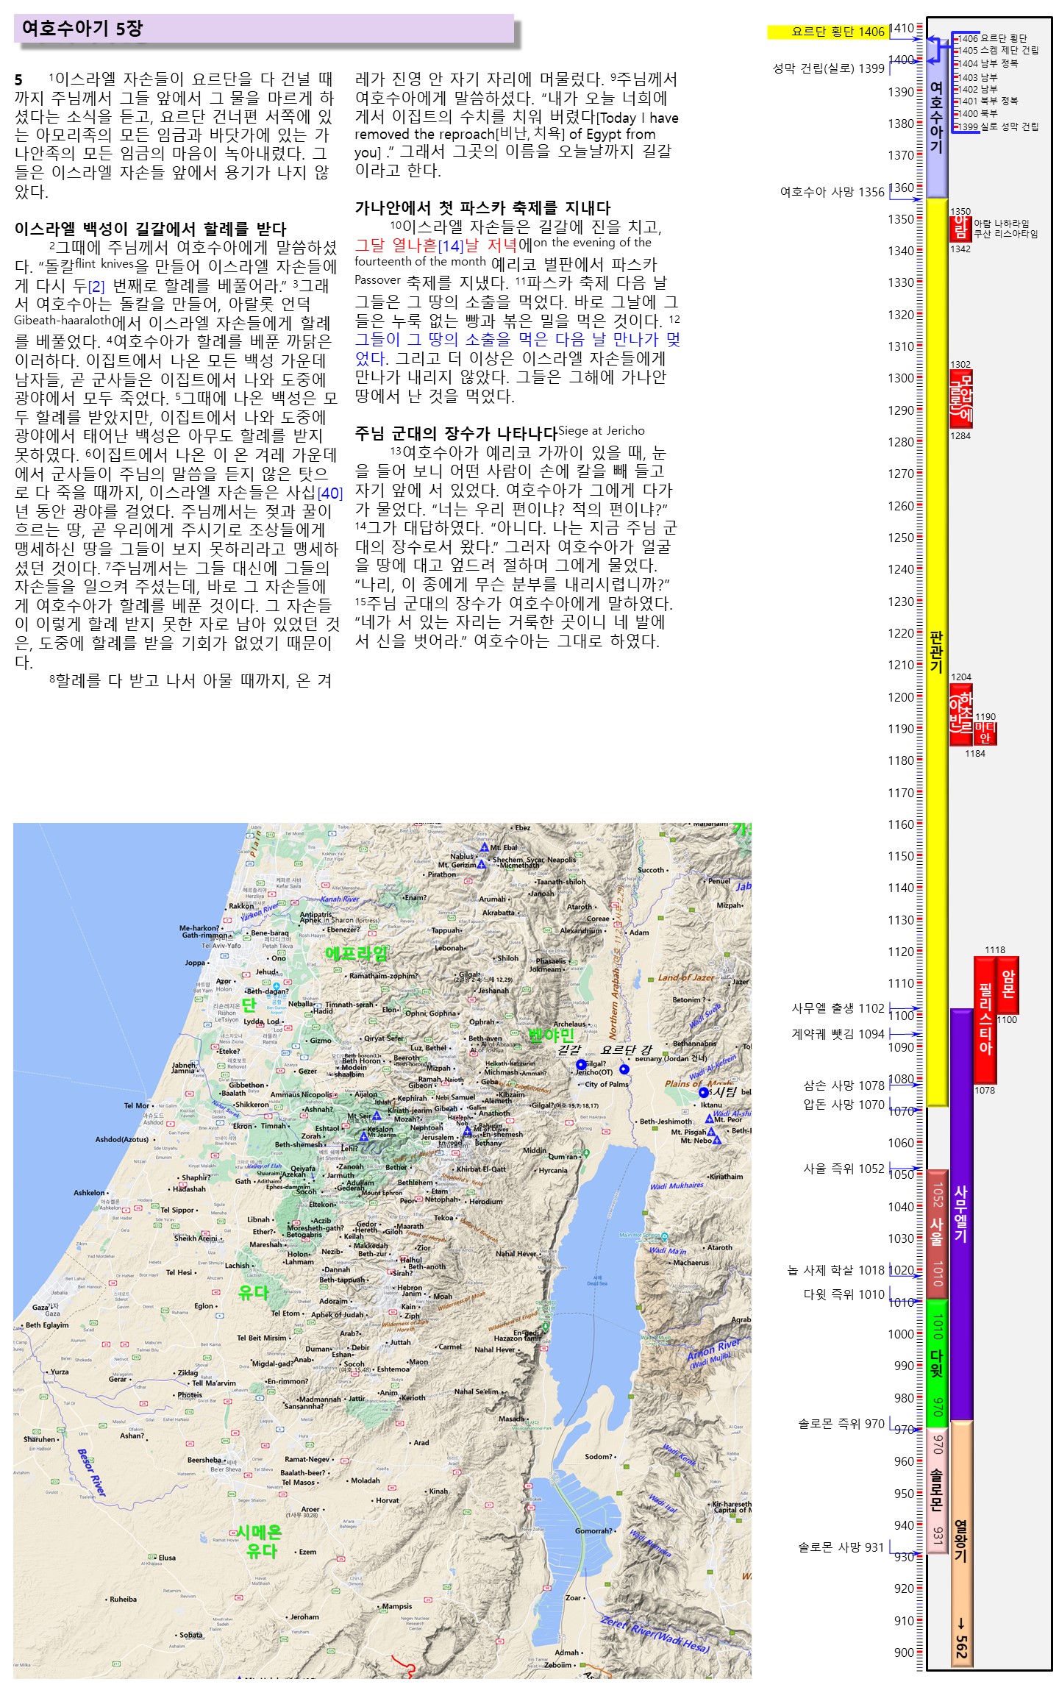Click the Mt. Ebal label on the map
Viewport: 1059px width, 1690px height.
504,847
